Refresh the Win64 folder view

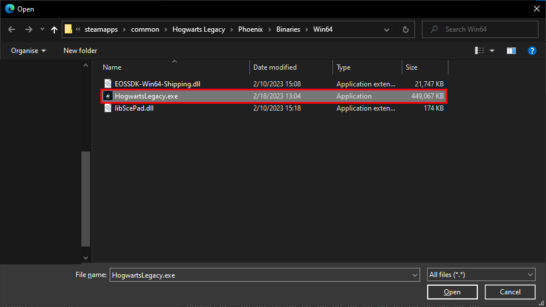[x=405, y=29]
